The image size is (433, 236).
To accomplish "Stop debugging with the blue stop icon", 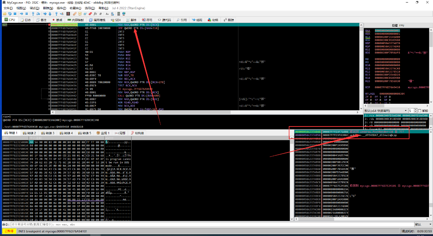I will [15, 13].
